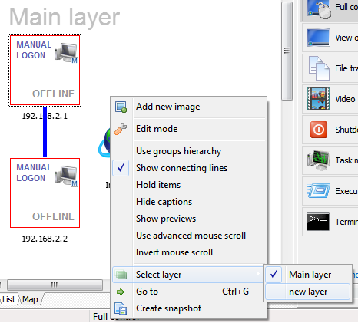The height and width of the screenshot is (323, 358).
Task: Enable Hold items option
Action: (x=188, y=185)
